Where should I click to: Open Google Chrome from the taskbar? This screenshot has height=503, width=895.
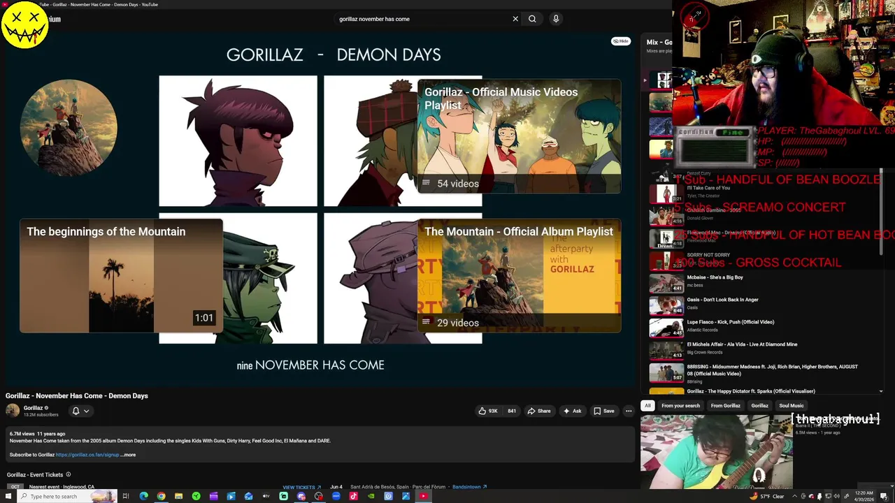click(161, 496)
